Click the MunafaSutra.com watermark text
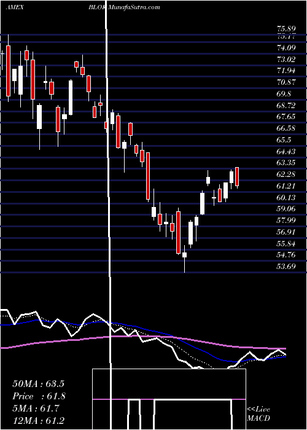 point(134,7)
